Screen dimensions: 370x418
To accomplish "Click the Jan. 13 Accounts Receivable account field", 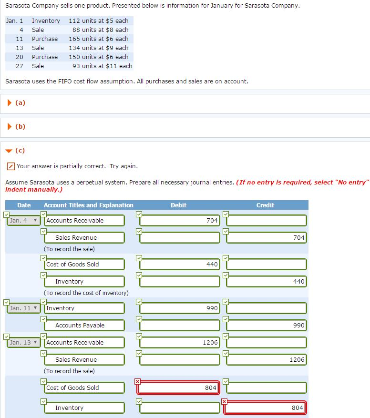I will point(84,342).
